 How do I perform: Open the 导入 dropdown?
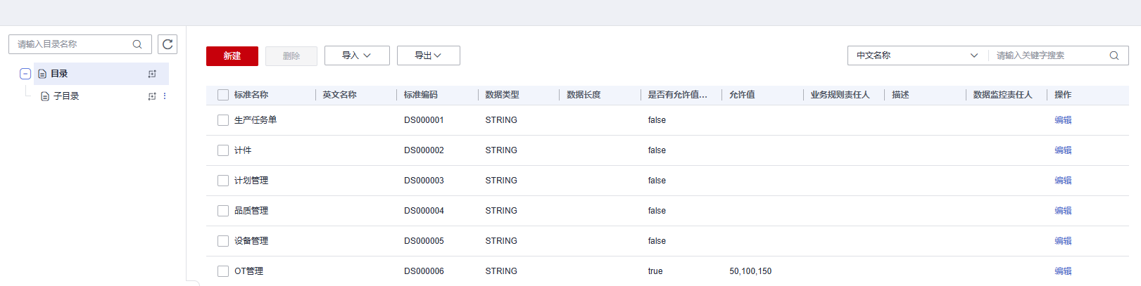click(x=357, y=56)
